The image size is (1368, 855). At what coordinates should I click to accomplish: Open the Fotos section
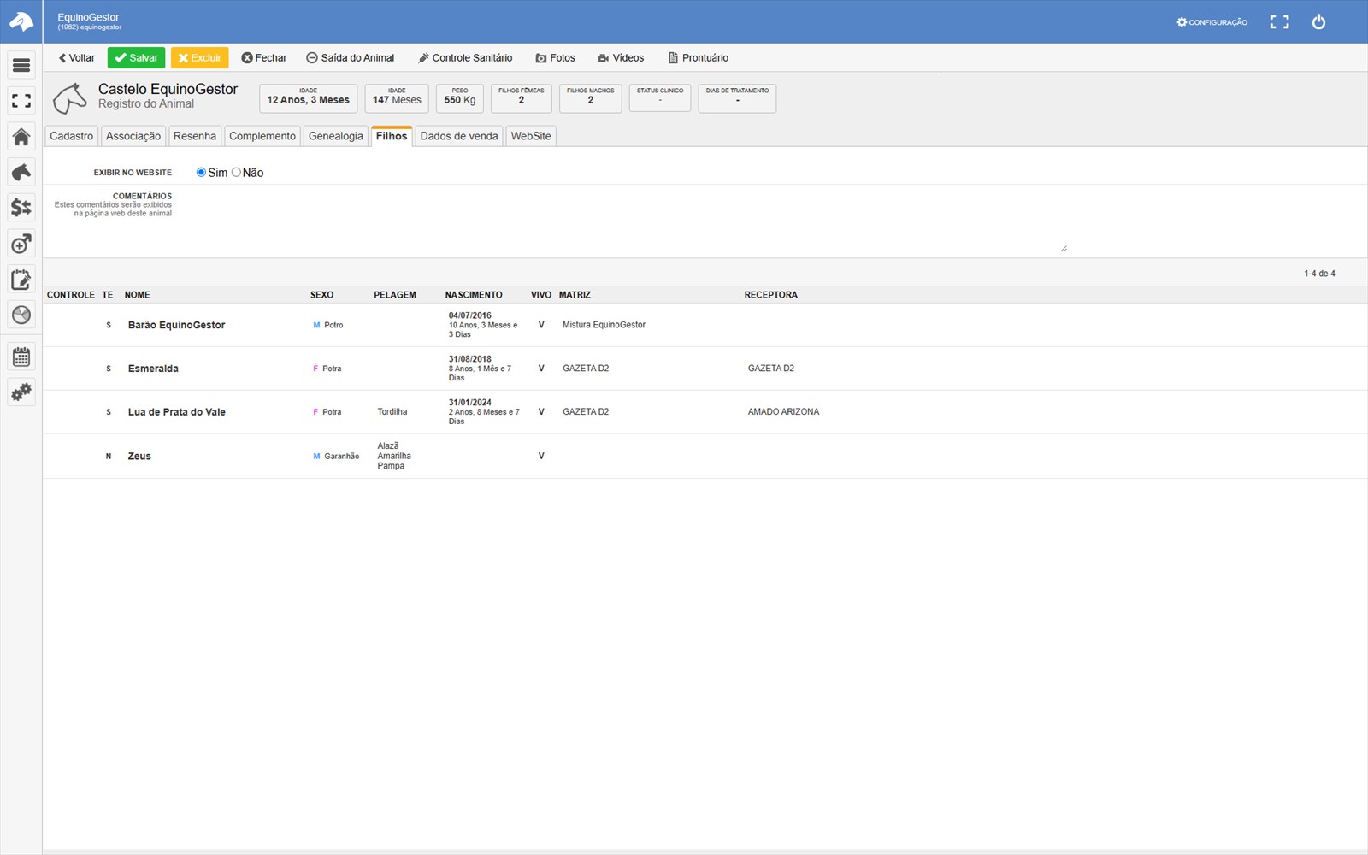(x=555, y=58)
